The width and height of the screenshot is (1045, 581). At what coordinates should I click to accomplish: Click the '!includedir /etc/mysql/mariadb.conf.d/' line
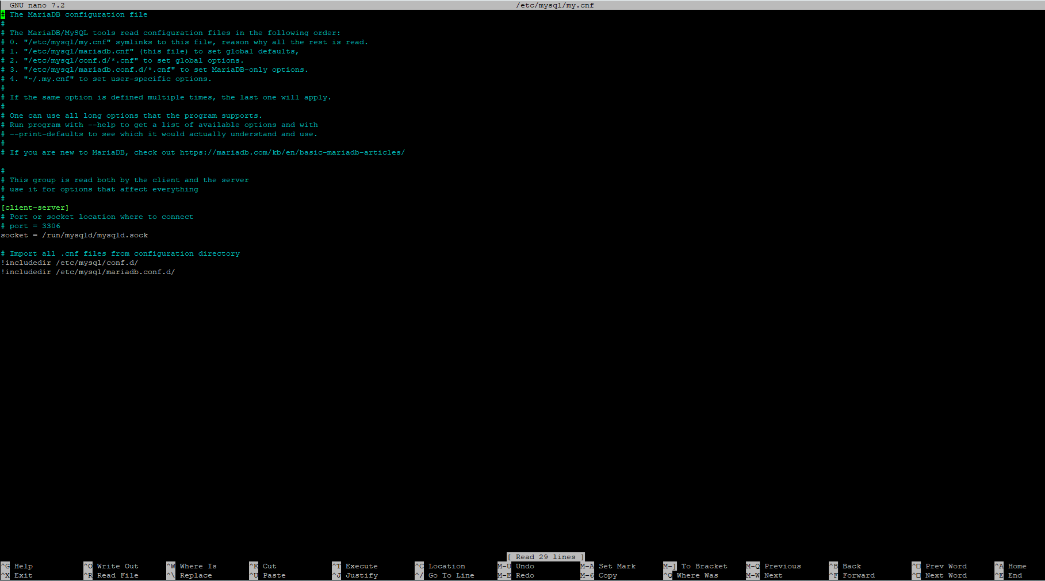pyautogui.click(x=88, y=272)
